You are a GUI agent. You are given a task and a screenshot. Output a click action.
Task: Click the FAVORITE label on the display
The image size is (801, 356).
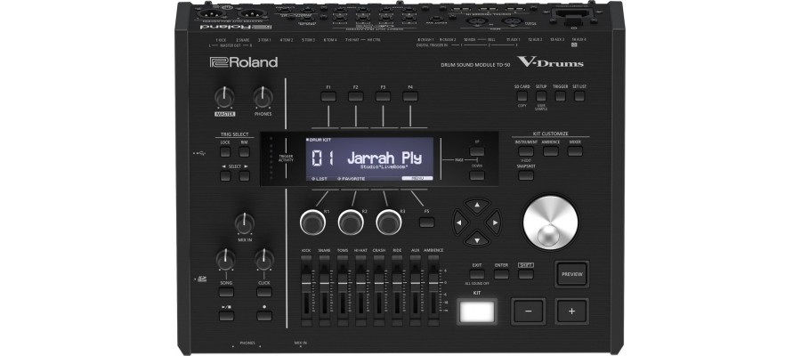351,178
